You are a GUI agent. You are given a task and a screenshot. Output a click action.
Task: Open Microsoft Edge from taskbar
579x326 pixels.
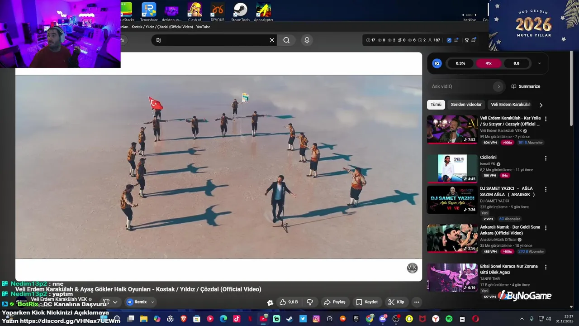click(x=223, y=319)
